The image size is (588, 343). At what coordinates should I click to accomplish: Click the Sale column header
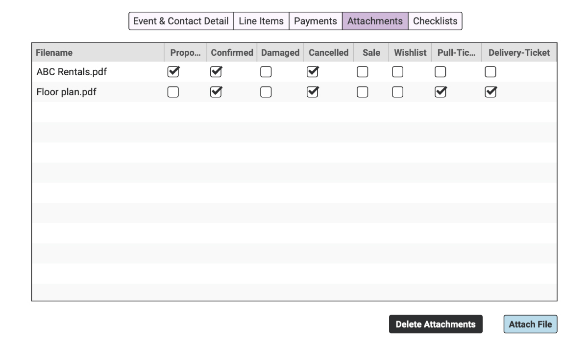point(371,52)
